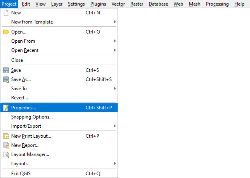The height and width of the screenshot is (178, 250).
Task: Click the Ctrl+Shift+S shortcut text
Action: [99, 79]
